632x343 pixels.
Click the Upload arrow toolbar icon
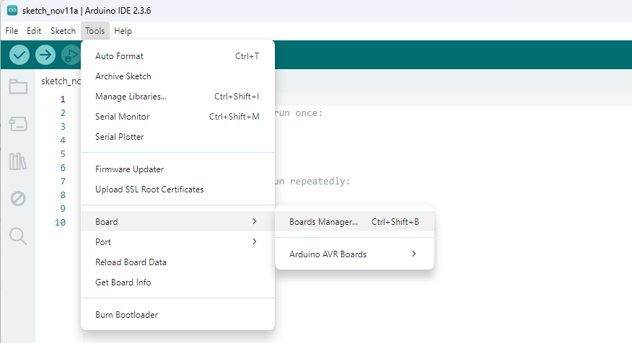[45, 55]
